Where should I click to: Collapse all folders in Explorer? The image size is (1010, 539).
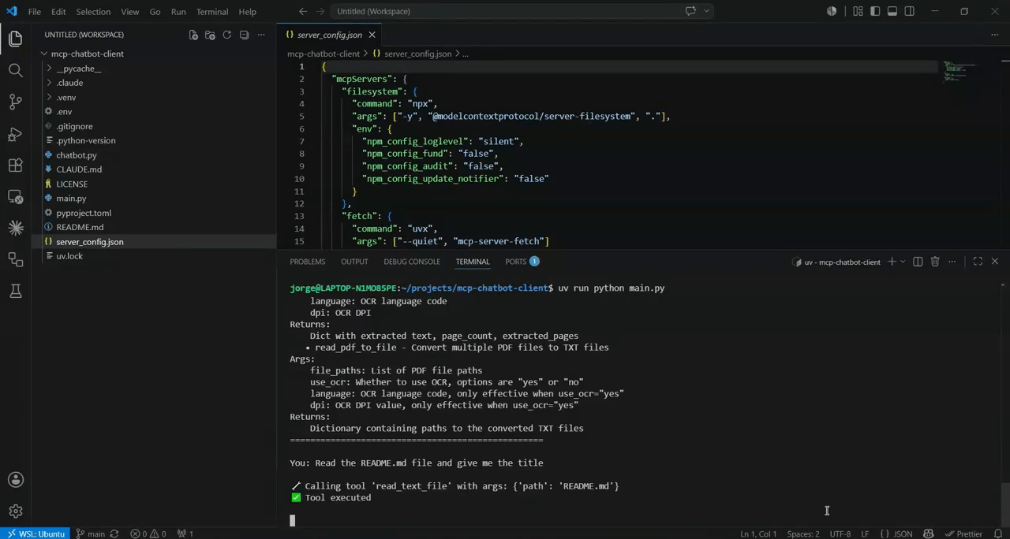[x=244, y=35]
